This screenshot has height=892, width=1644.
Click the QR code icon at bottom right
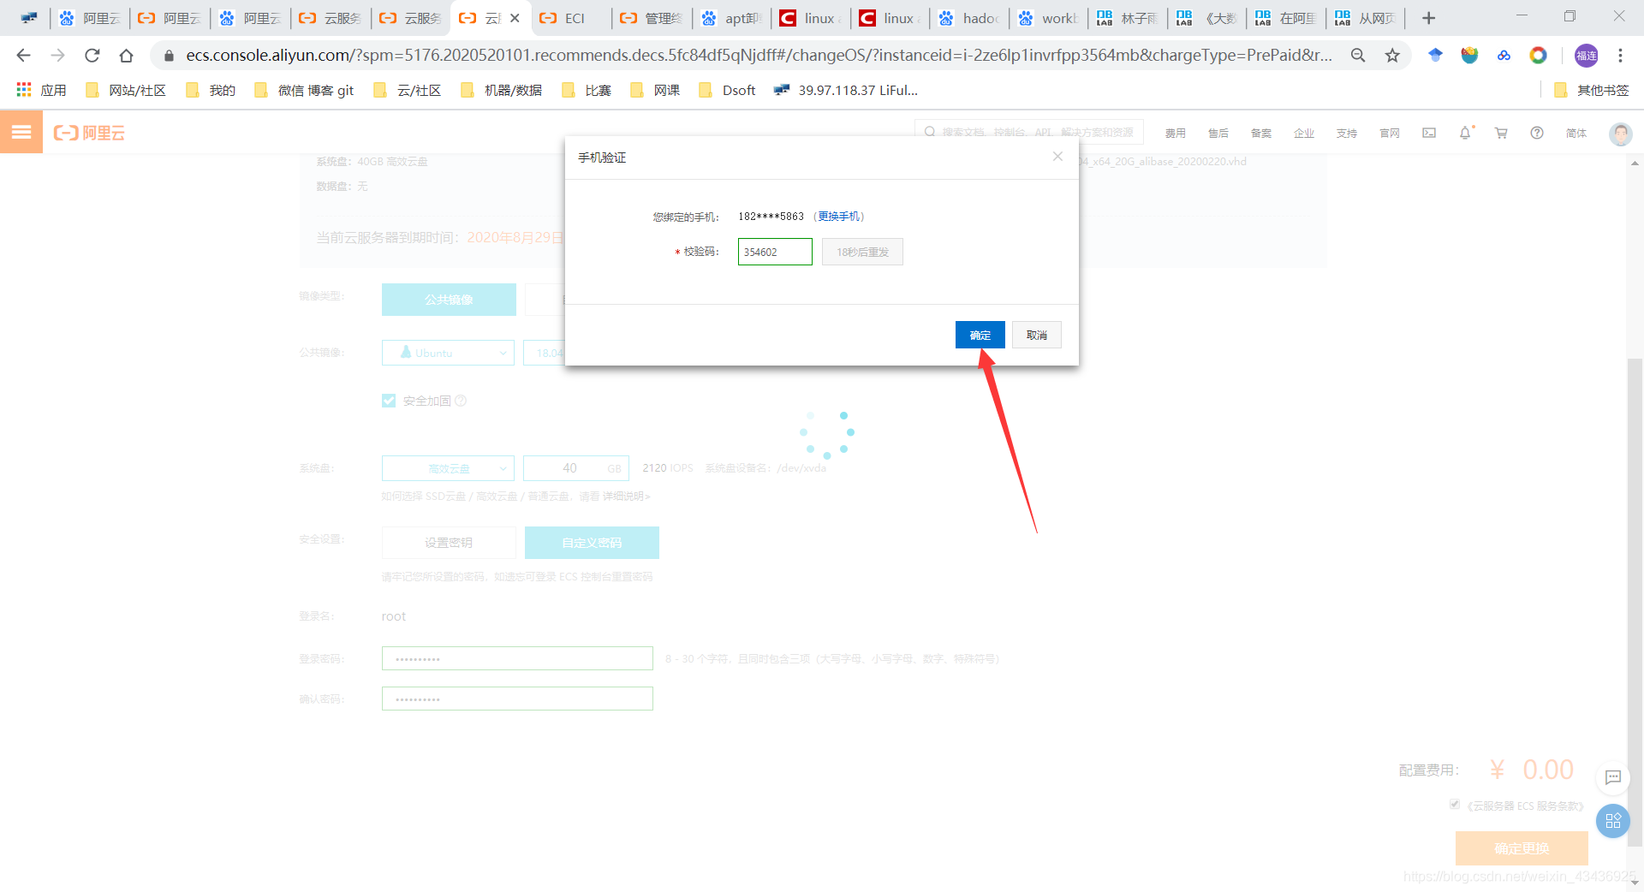pyautogui.click(x=1613, y=821)
